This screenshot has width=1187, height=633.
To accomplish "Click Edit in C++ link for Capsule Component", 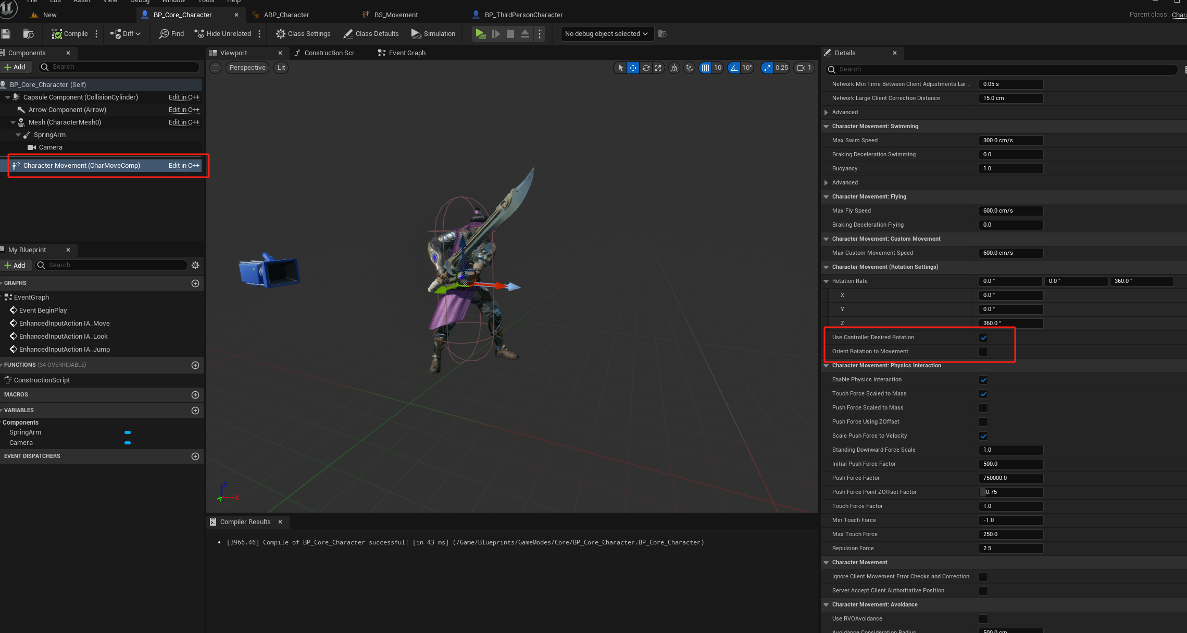I will [184, 97].
